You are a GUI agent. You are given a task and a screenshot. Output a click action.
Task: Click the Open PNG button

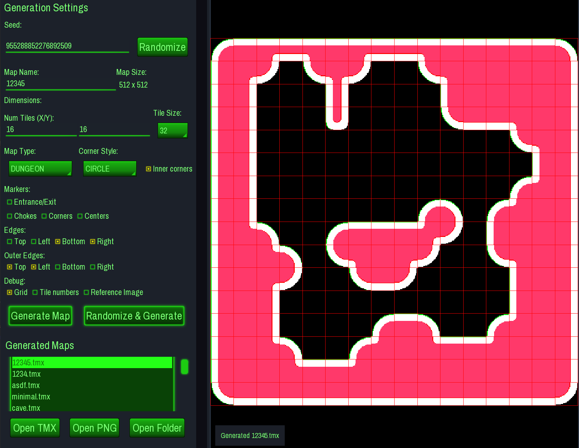point(94,428)
